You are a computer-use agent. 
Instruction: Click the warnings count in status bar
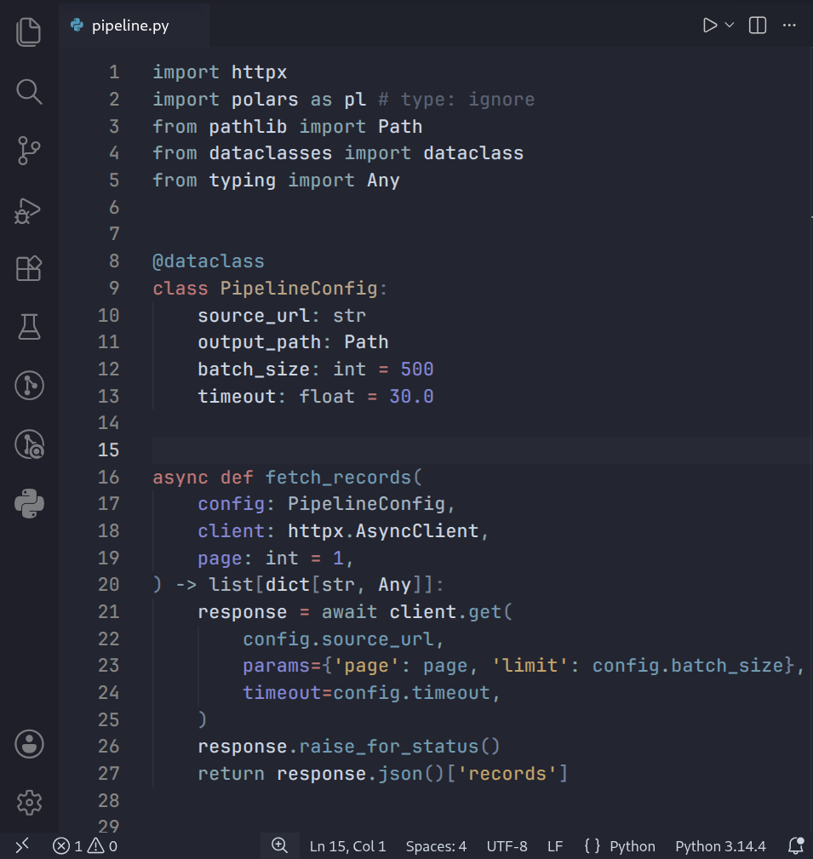pos(103,846)
